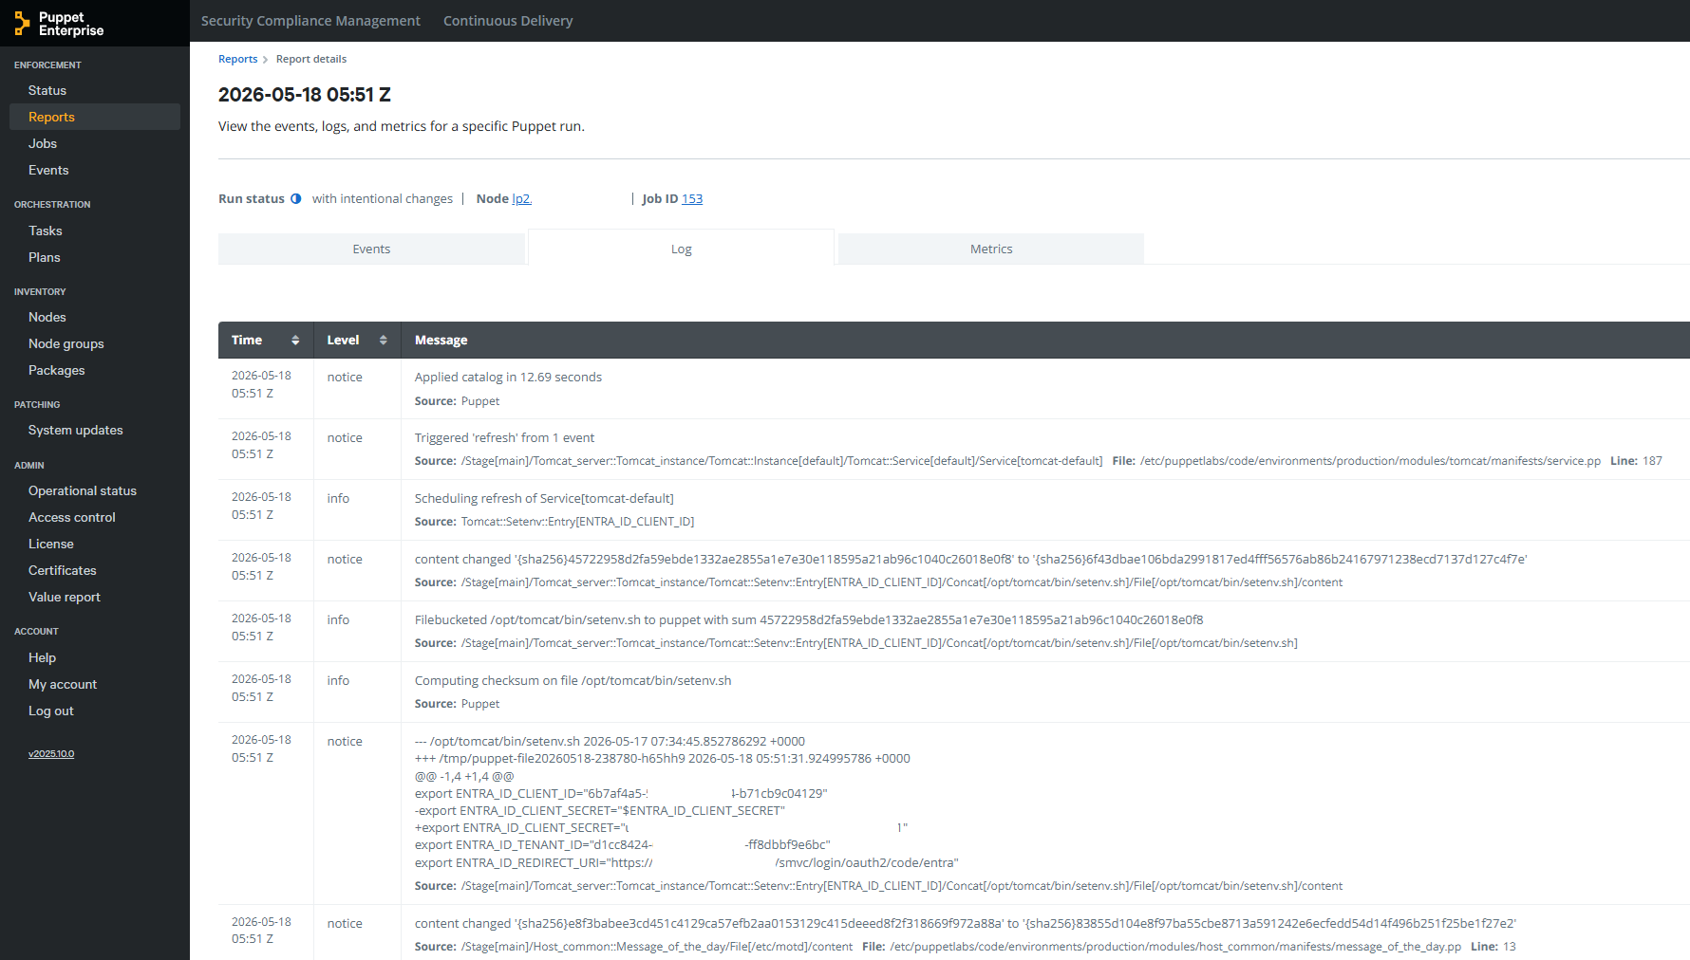1690x960 pixels.
Task: Click 'Scheduling refresh of Service[tomcat-default]' message
Action: (x=544, y=499)
